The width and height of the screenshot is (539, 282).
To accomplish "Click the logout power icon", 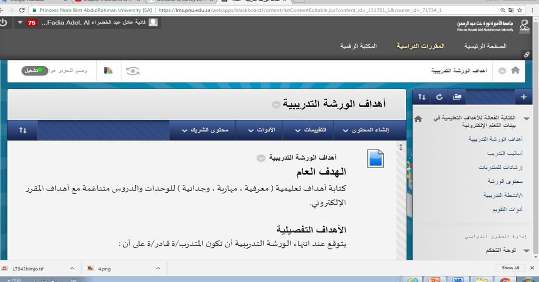I will tap(3, 23).
